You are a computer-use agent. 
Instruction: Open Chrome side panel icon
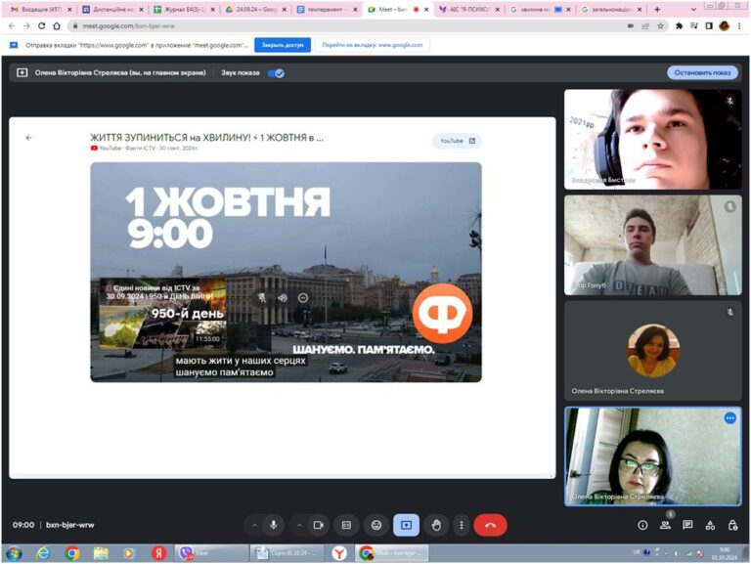[x=709, y=26]
